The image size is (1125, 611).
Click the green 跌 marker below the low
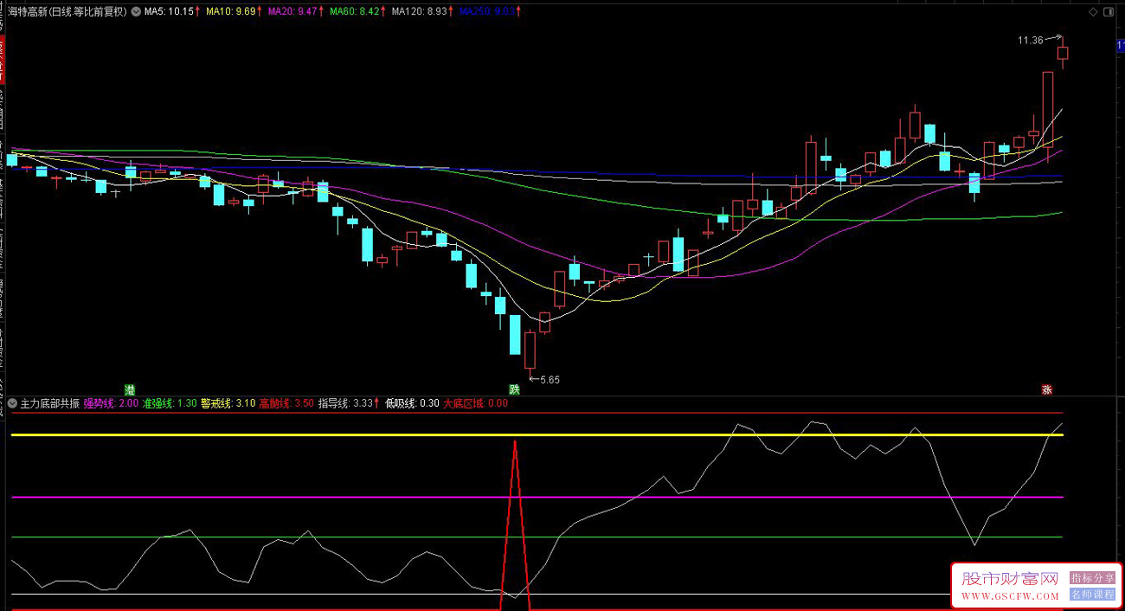514,389
